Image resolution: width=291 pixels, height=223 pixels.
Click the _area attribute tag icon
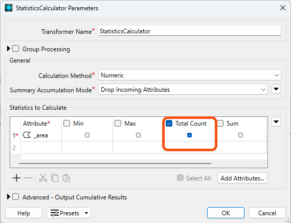click(27, 135)
